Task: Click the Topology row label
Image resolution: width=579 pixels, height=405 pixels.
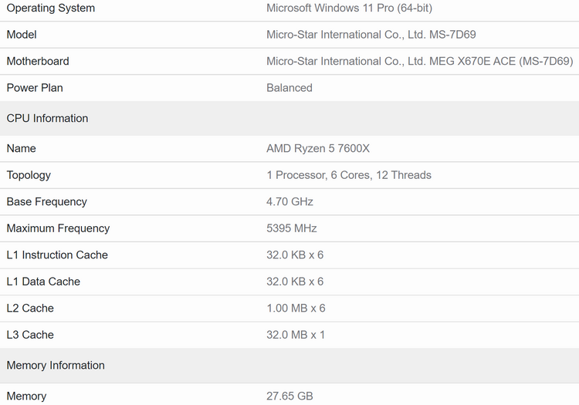Action: pos(29,175)
